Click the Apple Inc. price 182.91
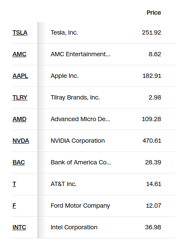 (x=152, y=76)
